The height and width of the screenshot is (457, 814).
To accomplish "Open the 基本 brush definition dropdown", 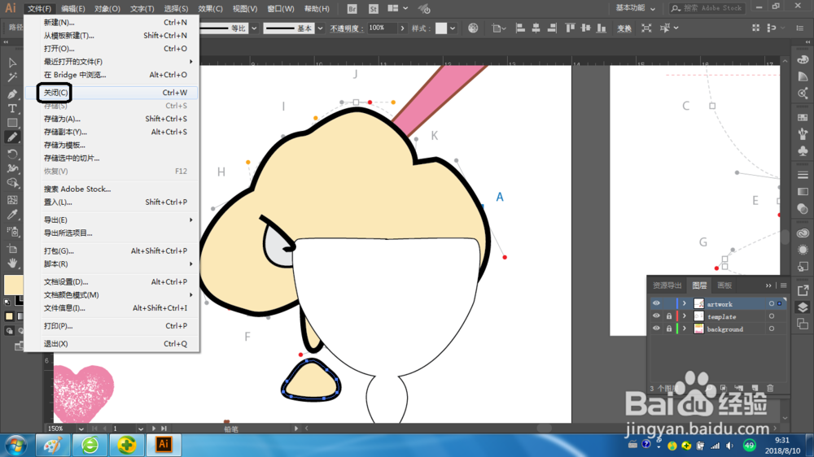I will tap(320, 28).
